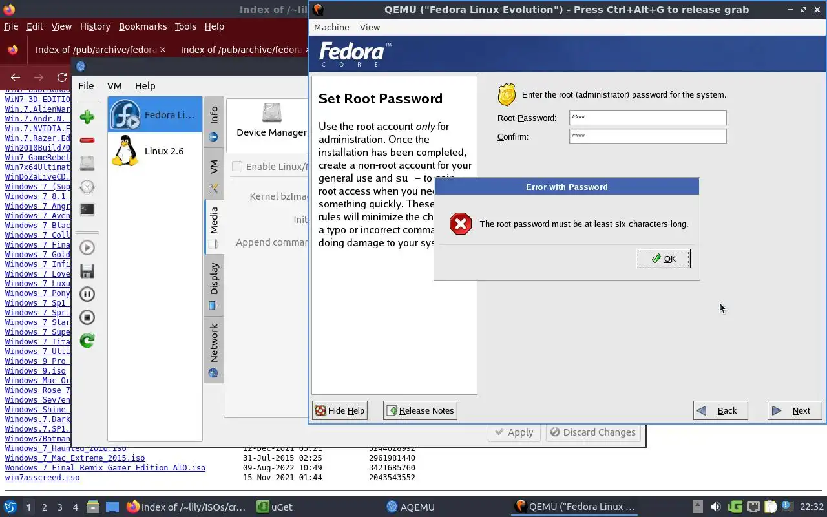
Task: Stop the VM using AQEMU stop icon
Action: pos(87,317)
